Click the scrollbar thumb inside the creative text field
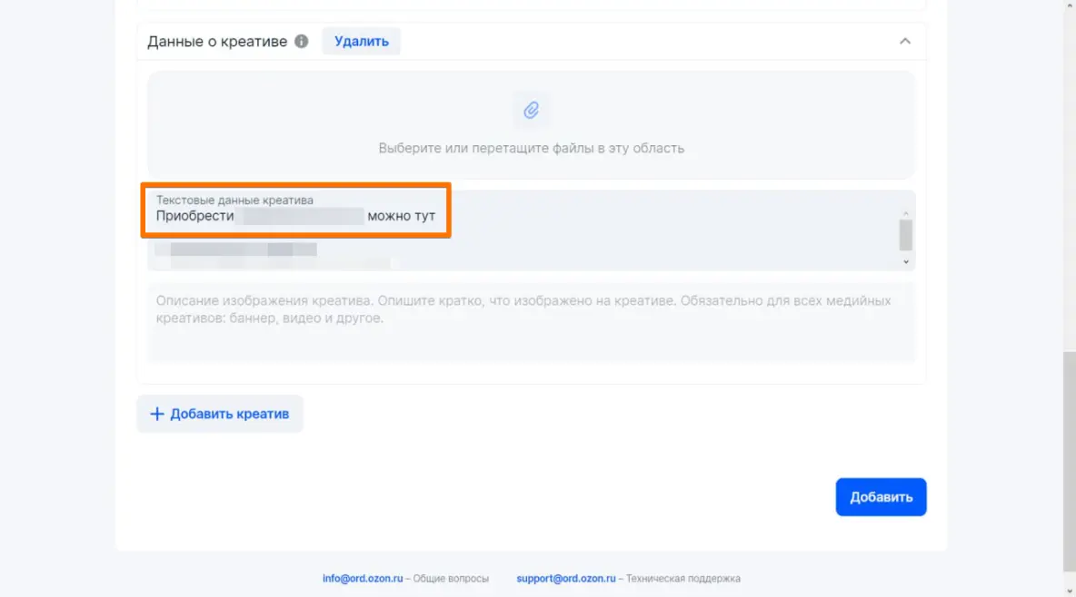The height and width of the screenshot is (597, 1076). [905, 234]
